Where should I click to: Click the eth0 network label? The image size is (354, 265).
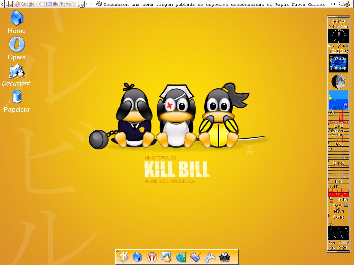pos(343,199)
